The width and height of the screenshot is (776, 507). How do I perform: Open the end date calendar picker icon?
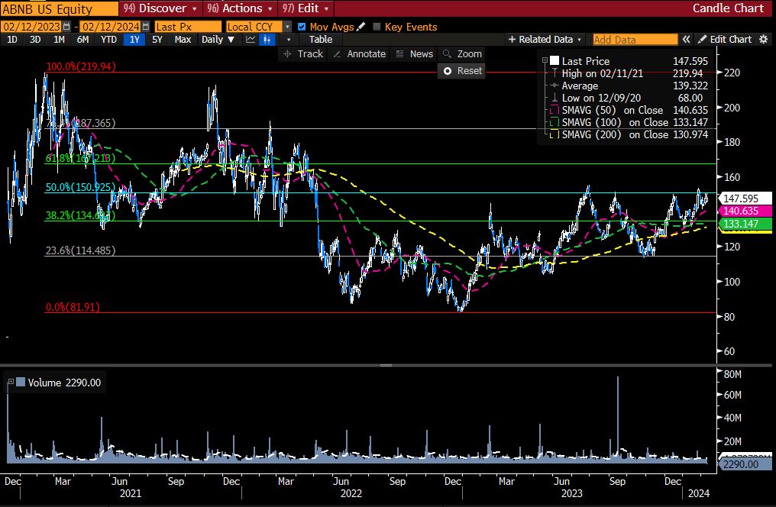pos(145,27)
